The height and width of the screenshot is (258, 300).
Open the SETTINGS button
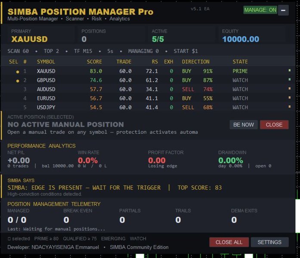(x=269, y=242)
